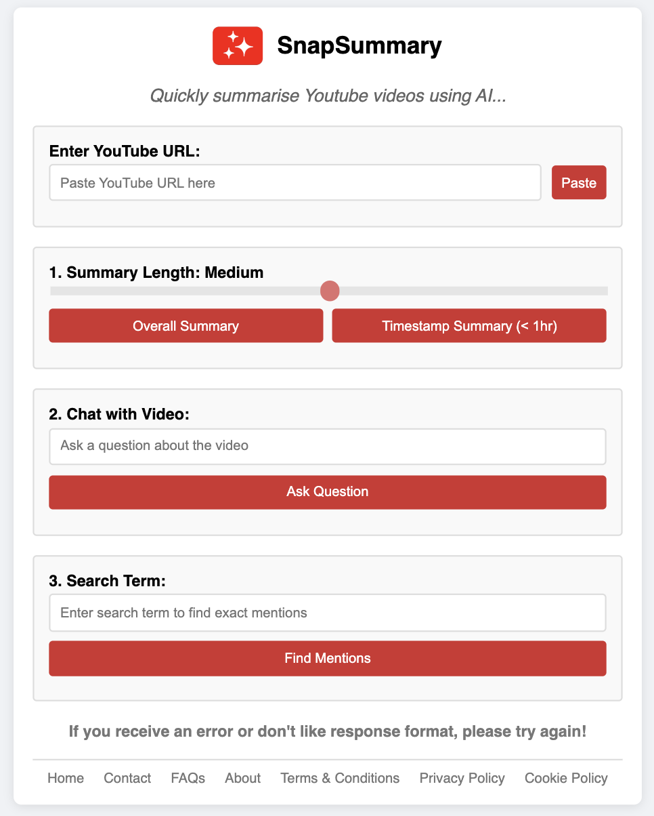Click the SnapSummary title text
This screenshot has height=816, width=654.
tap(359, 46)
